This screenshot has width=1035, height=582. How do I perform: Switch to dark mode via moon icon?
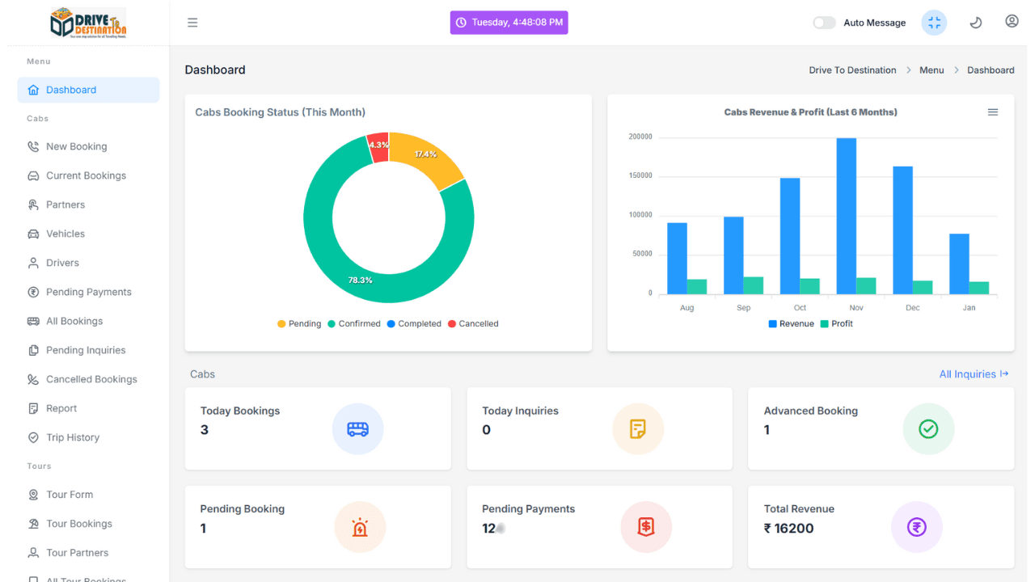976,23
